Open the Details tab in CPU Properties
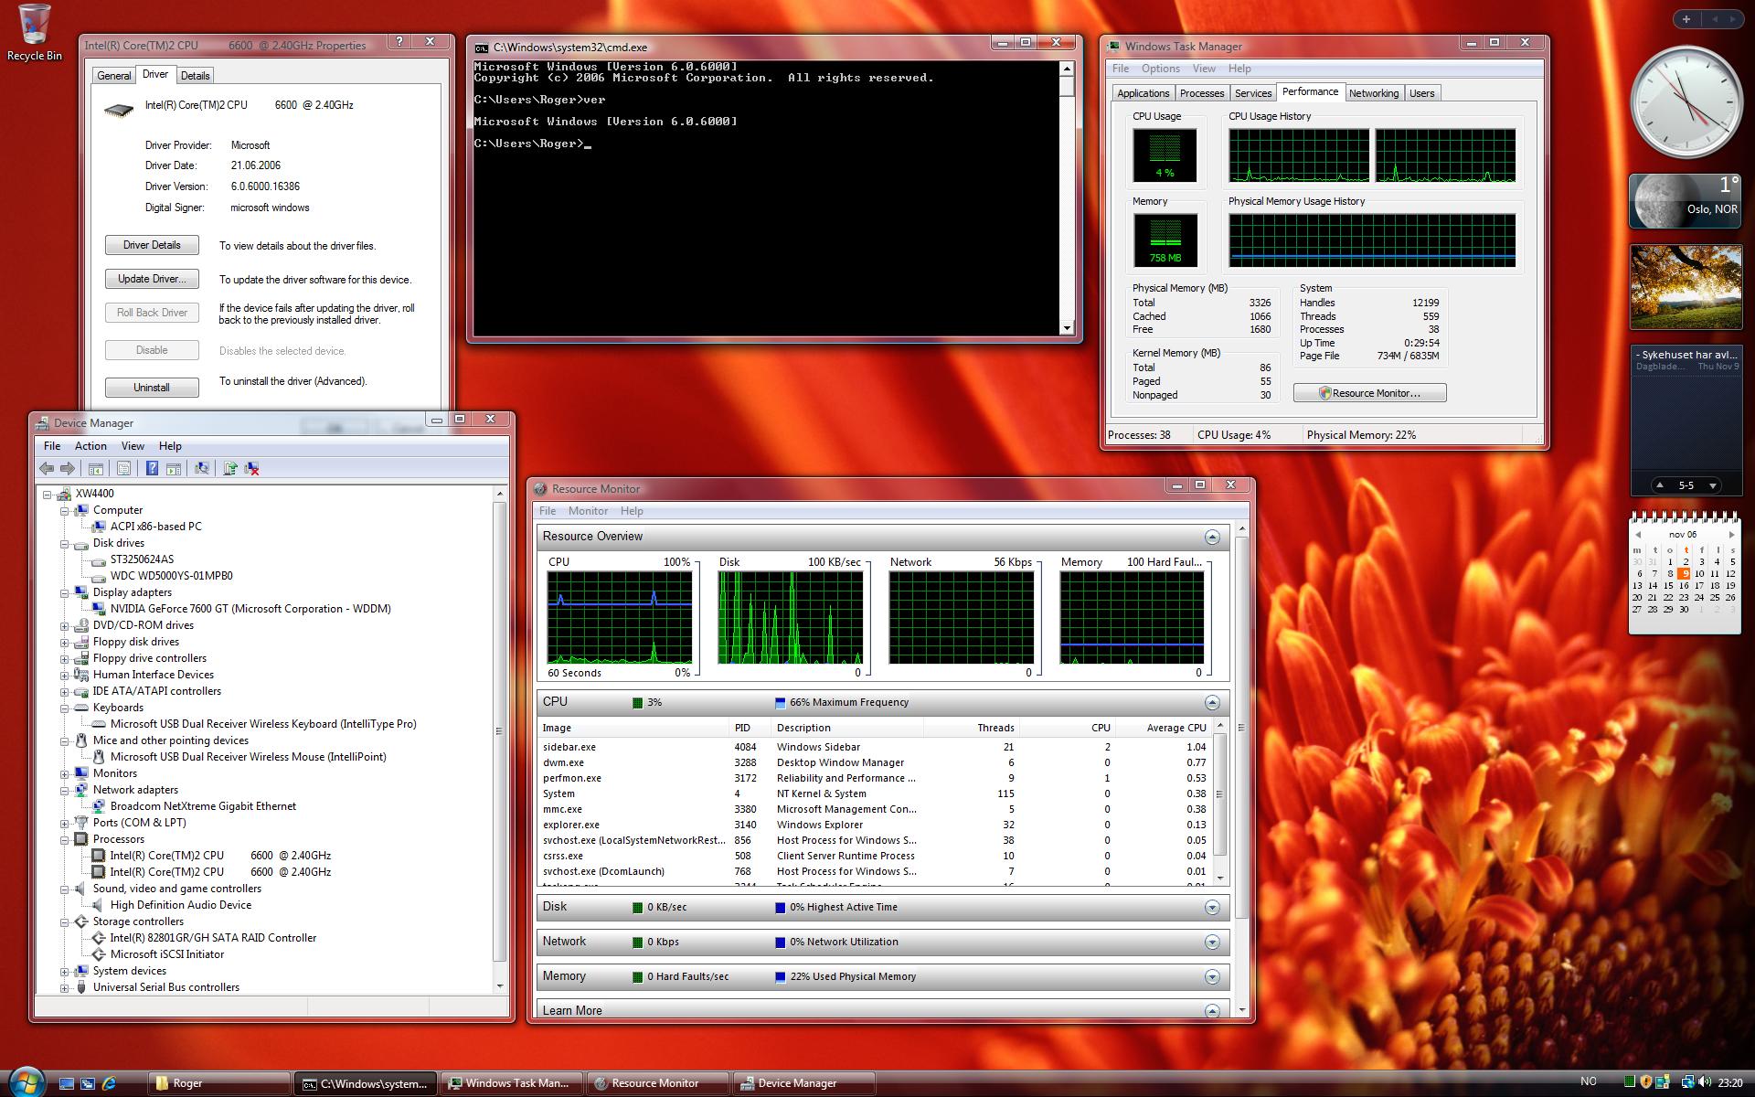Viewport: 1755px width, 1097px height. pyautogui.click(x=195, y=76)
